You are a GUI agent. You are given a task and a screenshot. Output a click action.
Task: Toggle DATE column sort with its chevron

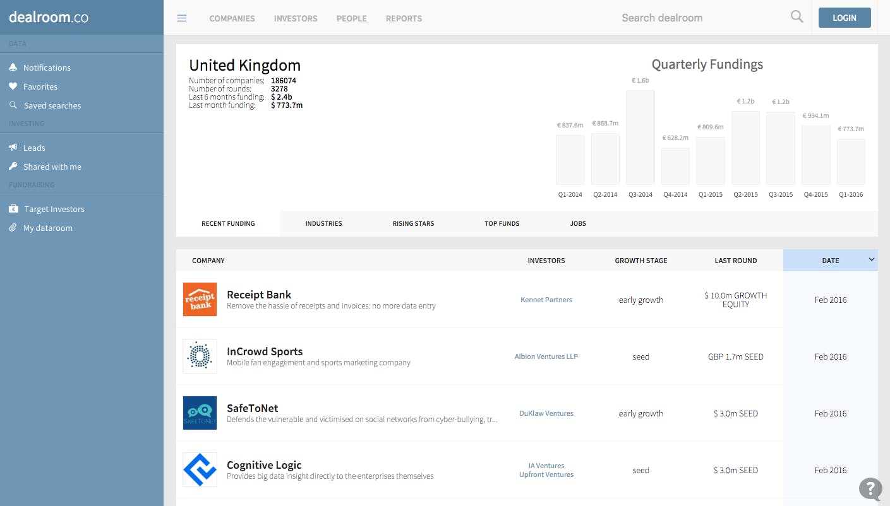click(872, 259)
